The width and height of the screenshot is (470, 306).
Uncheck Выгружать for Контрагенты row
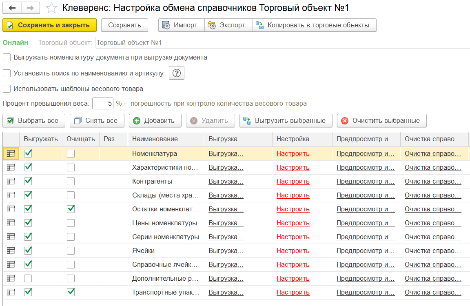pyautogui.click(x=28, y=181)
